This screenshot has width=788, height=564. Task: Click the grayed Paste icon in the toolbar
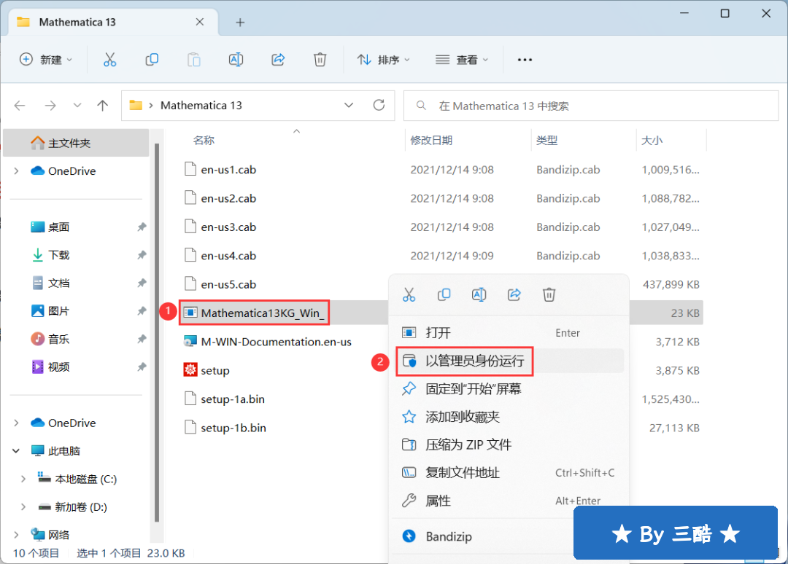194,60
